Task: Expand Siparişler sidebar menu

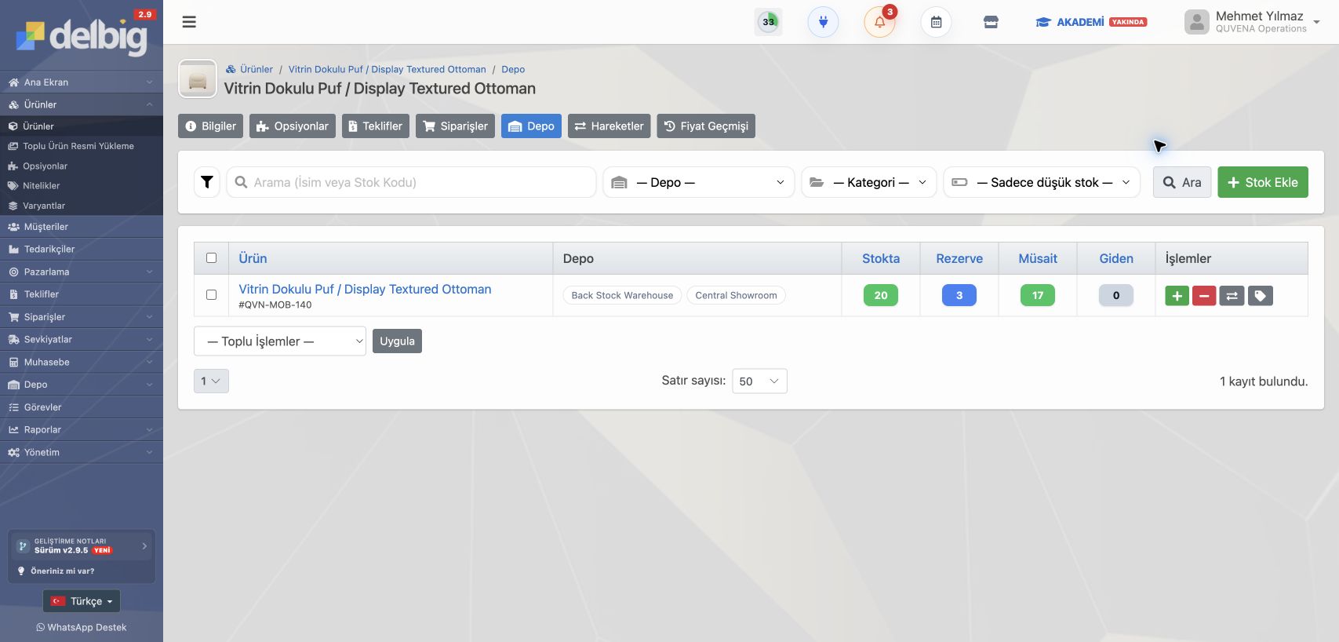Action: click(82, 317)
